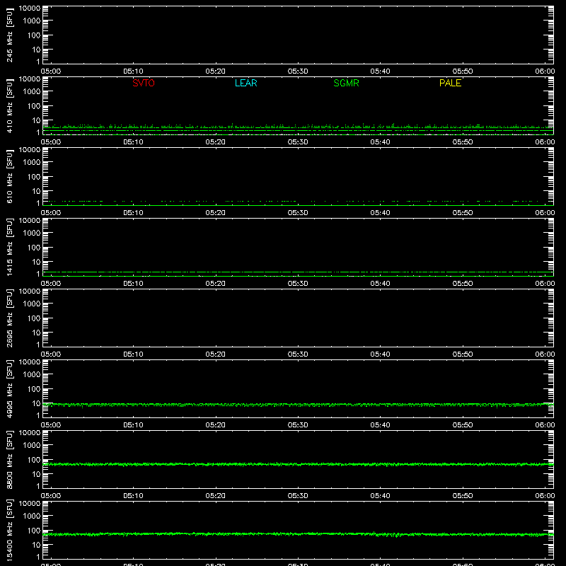Click 05:20 time label under 8800 MHz panel
The height and width of the screenshot is (566, 566).
pyautogui.click(x=216, y=496)
